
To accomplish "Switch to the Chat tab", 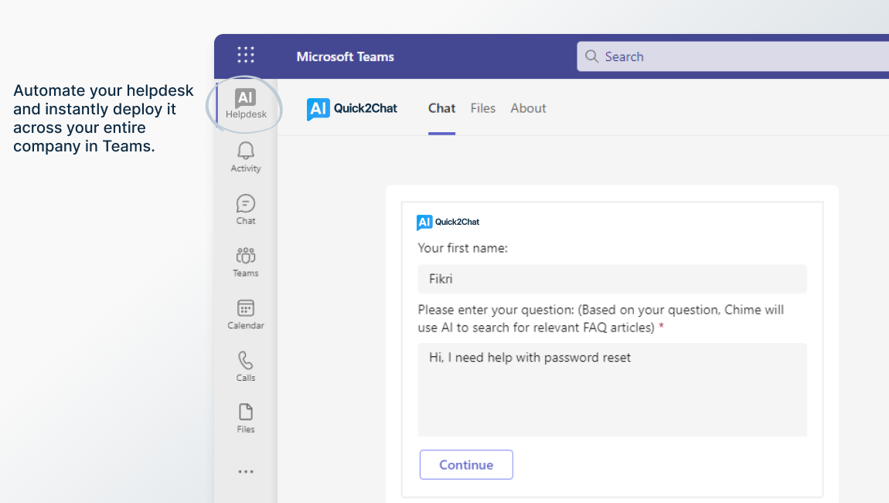I will [x=441, y=108].
